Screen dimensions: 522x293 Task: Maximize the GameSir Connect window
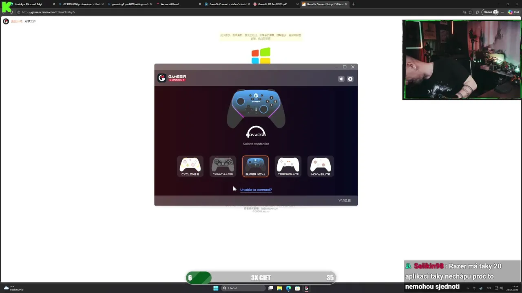click(345, 67)
